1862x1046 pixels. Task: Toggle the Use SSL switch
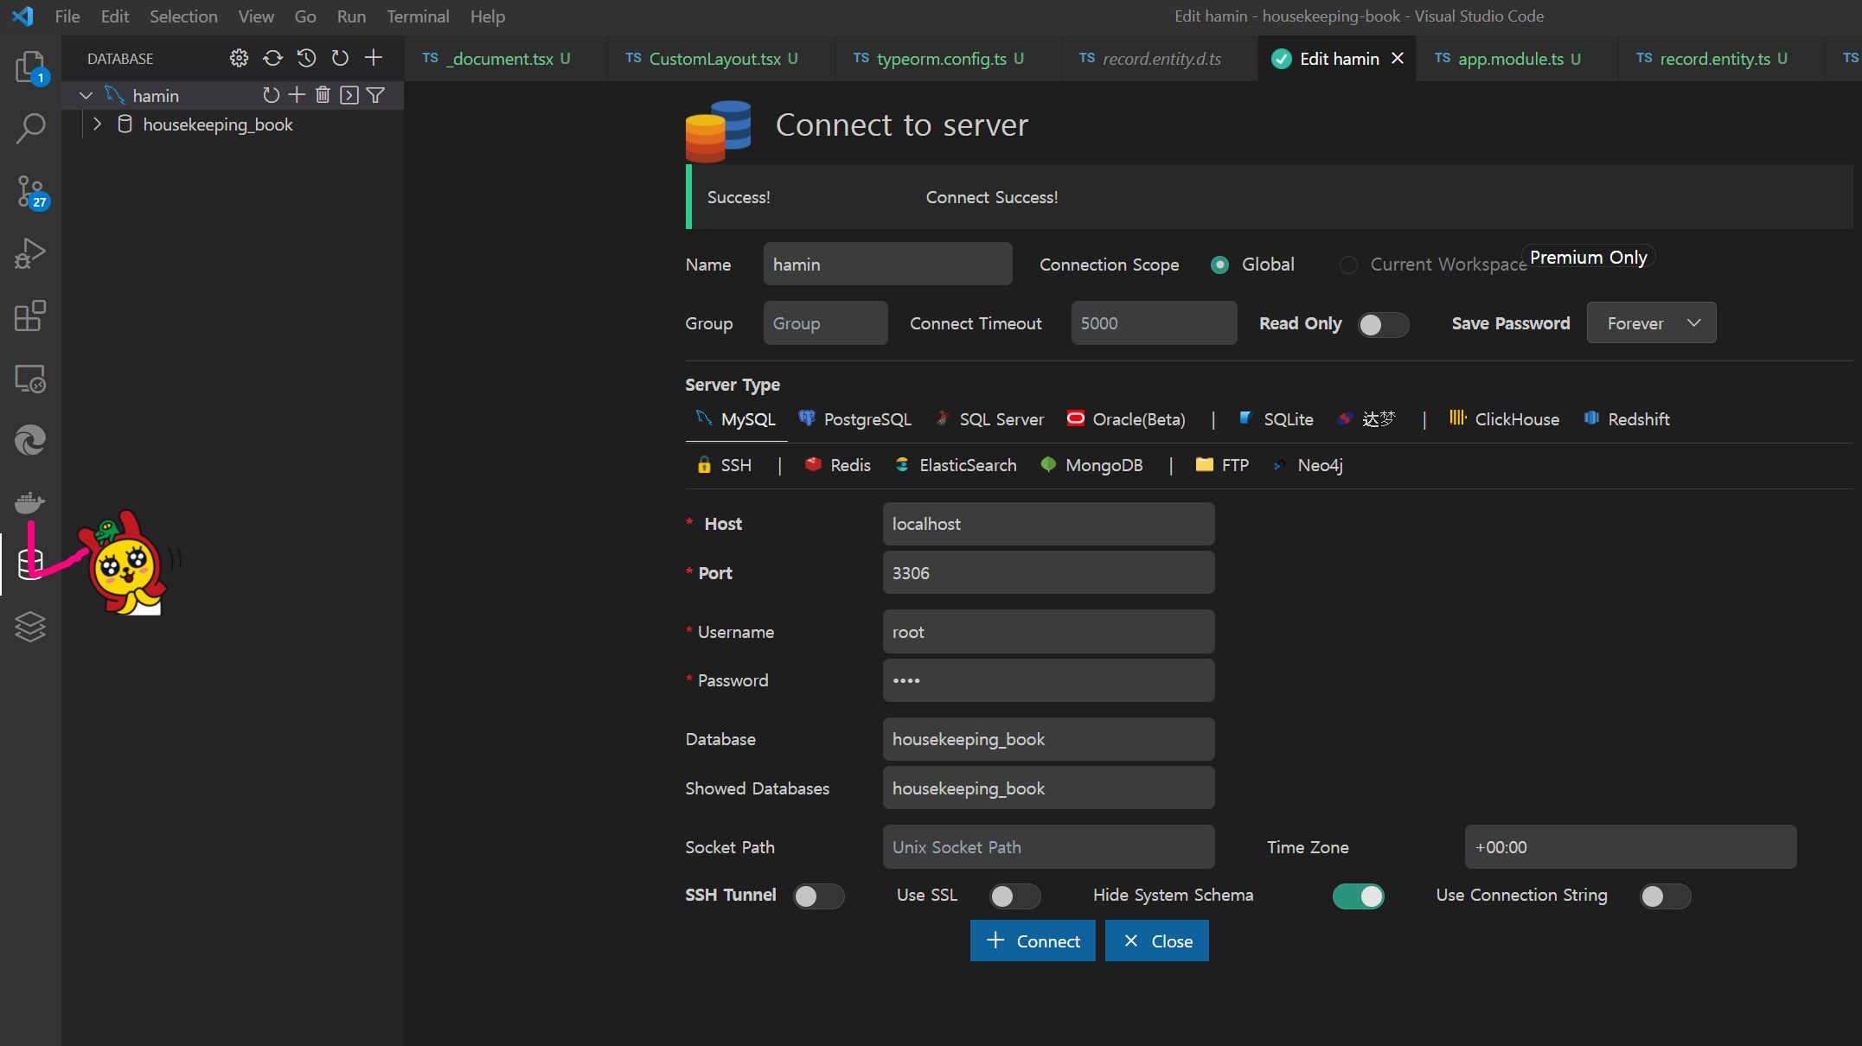1014,896
